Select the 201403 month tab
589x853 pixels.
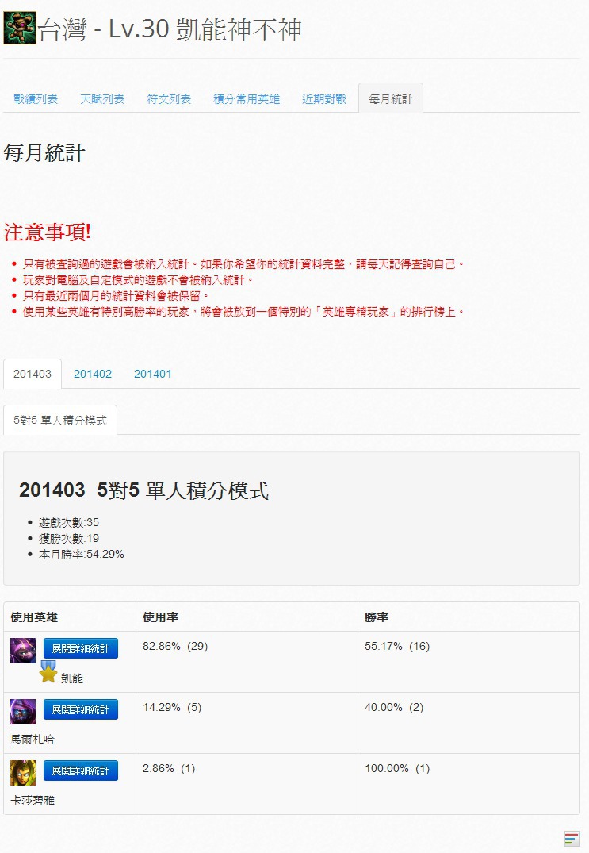pyautogui.click(x=33, y=374)
